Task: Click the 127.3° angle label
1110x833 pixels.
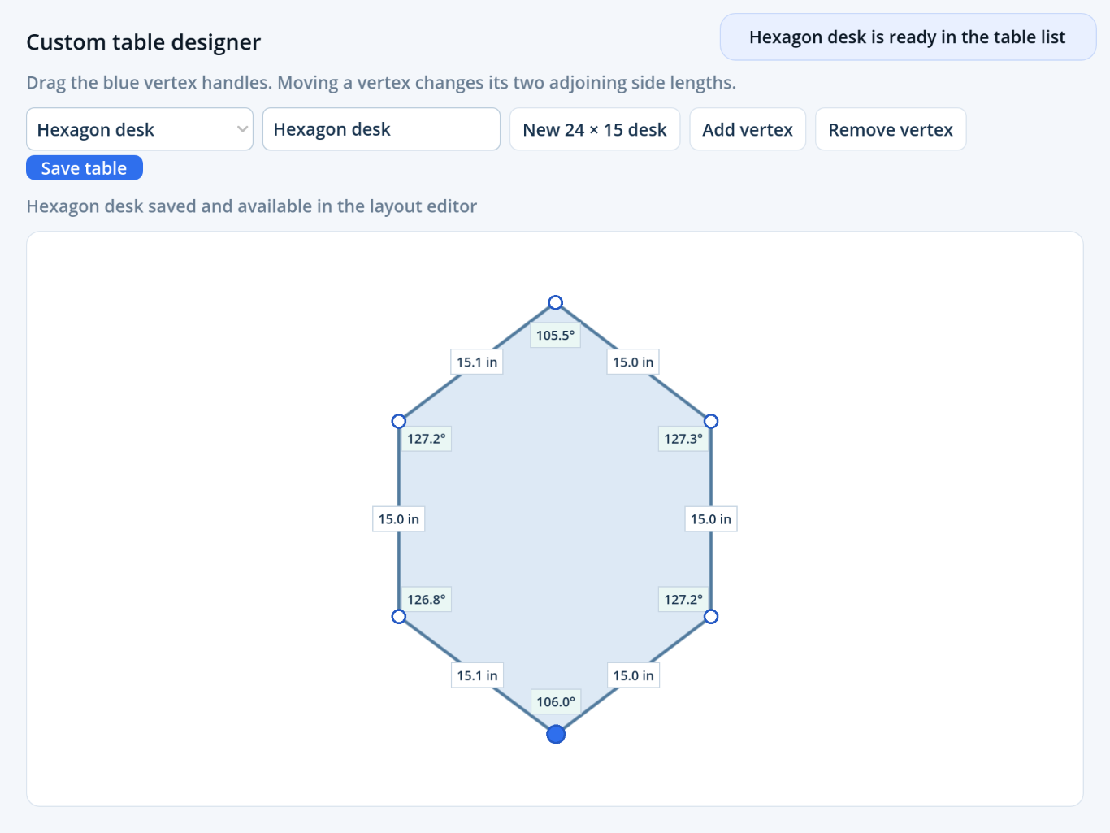Action: (x=683, y=439)
